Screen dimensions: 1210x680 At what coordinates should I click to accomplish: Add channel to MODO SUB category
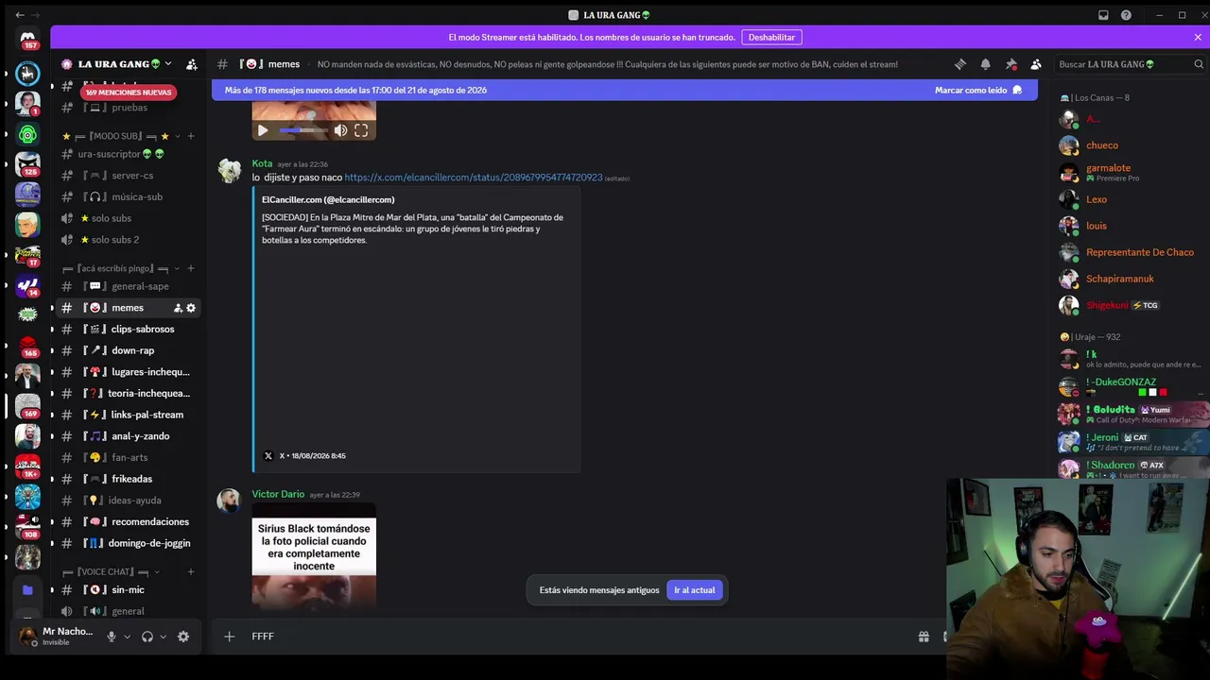(190, 136)
